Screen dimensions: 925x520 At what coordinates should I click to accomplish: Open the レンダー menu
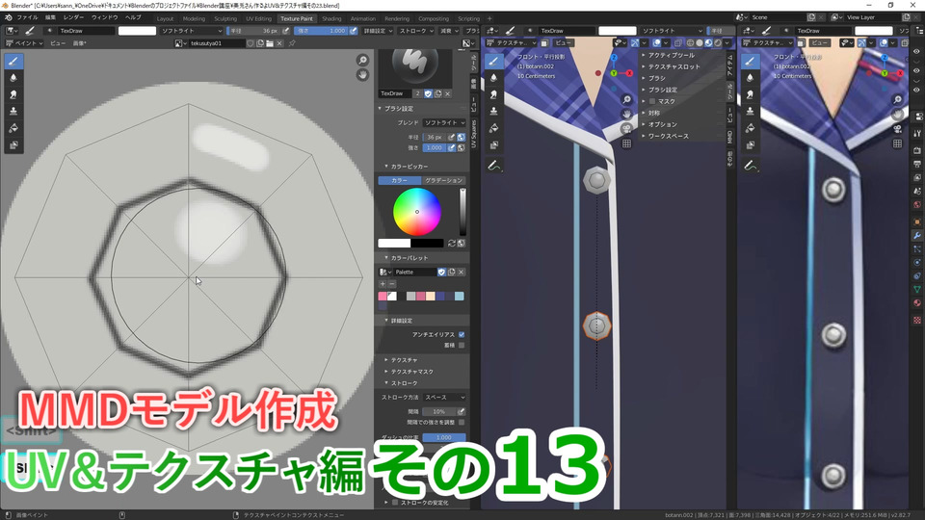pyautogui.click(x=74, y=17)
